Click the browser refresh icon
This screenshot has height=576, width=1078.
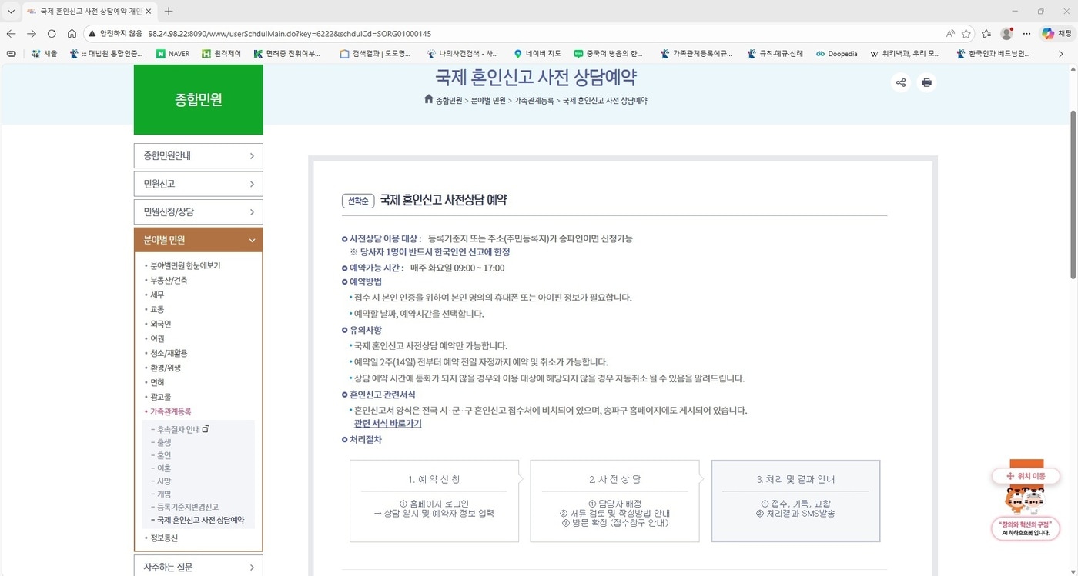(51, 33)
